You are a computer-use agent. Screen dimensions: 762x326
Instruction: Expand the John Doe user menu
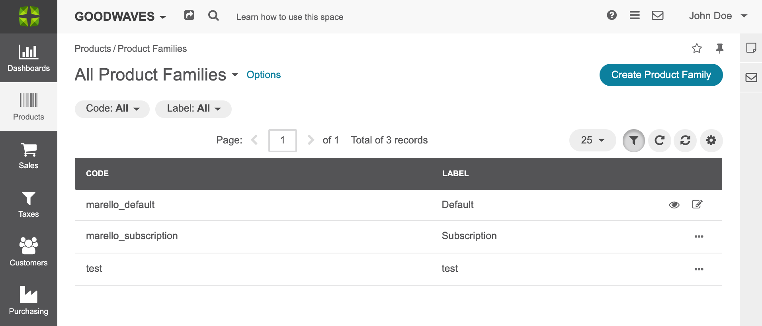tap(718, 16)
